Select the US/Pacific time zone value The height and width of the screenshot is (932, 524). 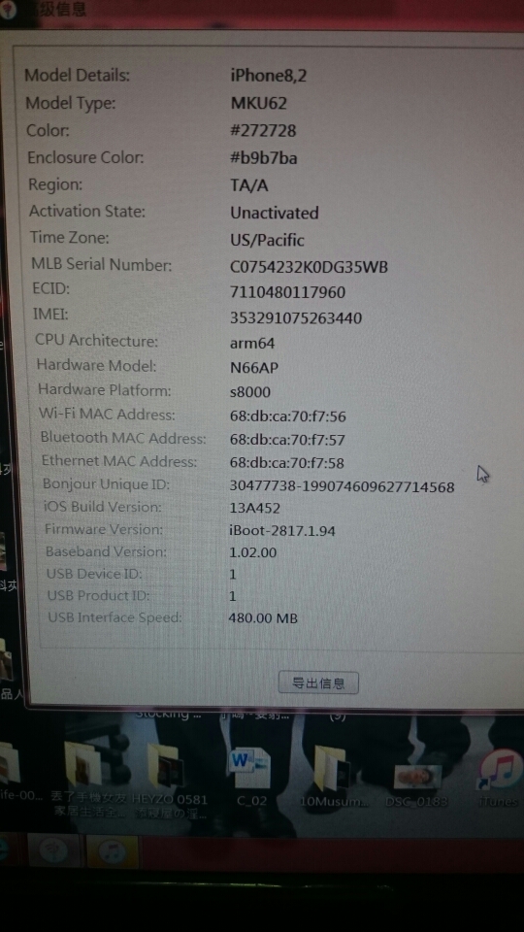tap(267, 240)
